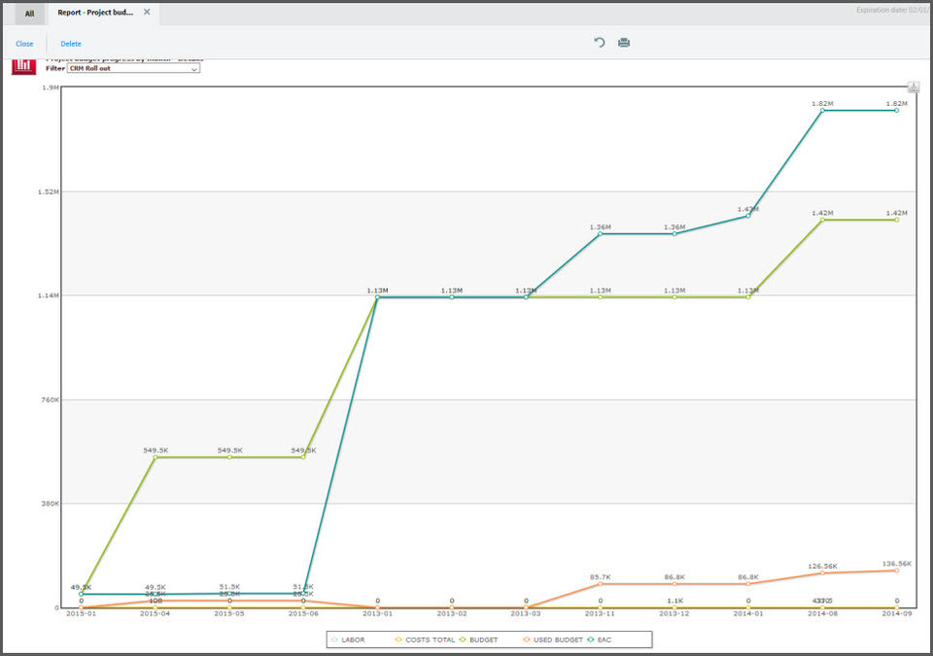Click the BUDGET 1.42M point at 2014-09
The height and width of the screenshot is (656, 933).
pyautogui.click(x=896, y=220)
